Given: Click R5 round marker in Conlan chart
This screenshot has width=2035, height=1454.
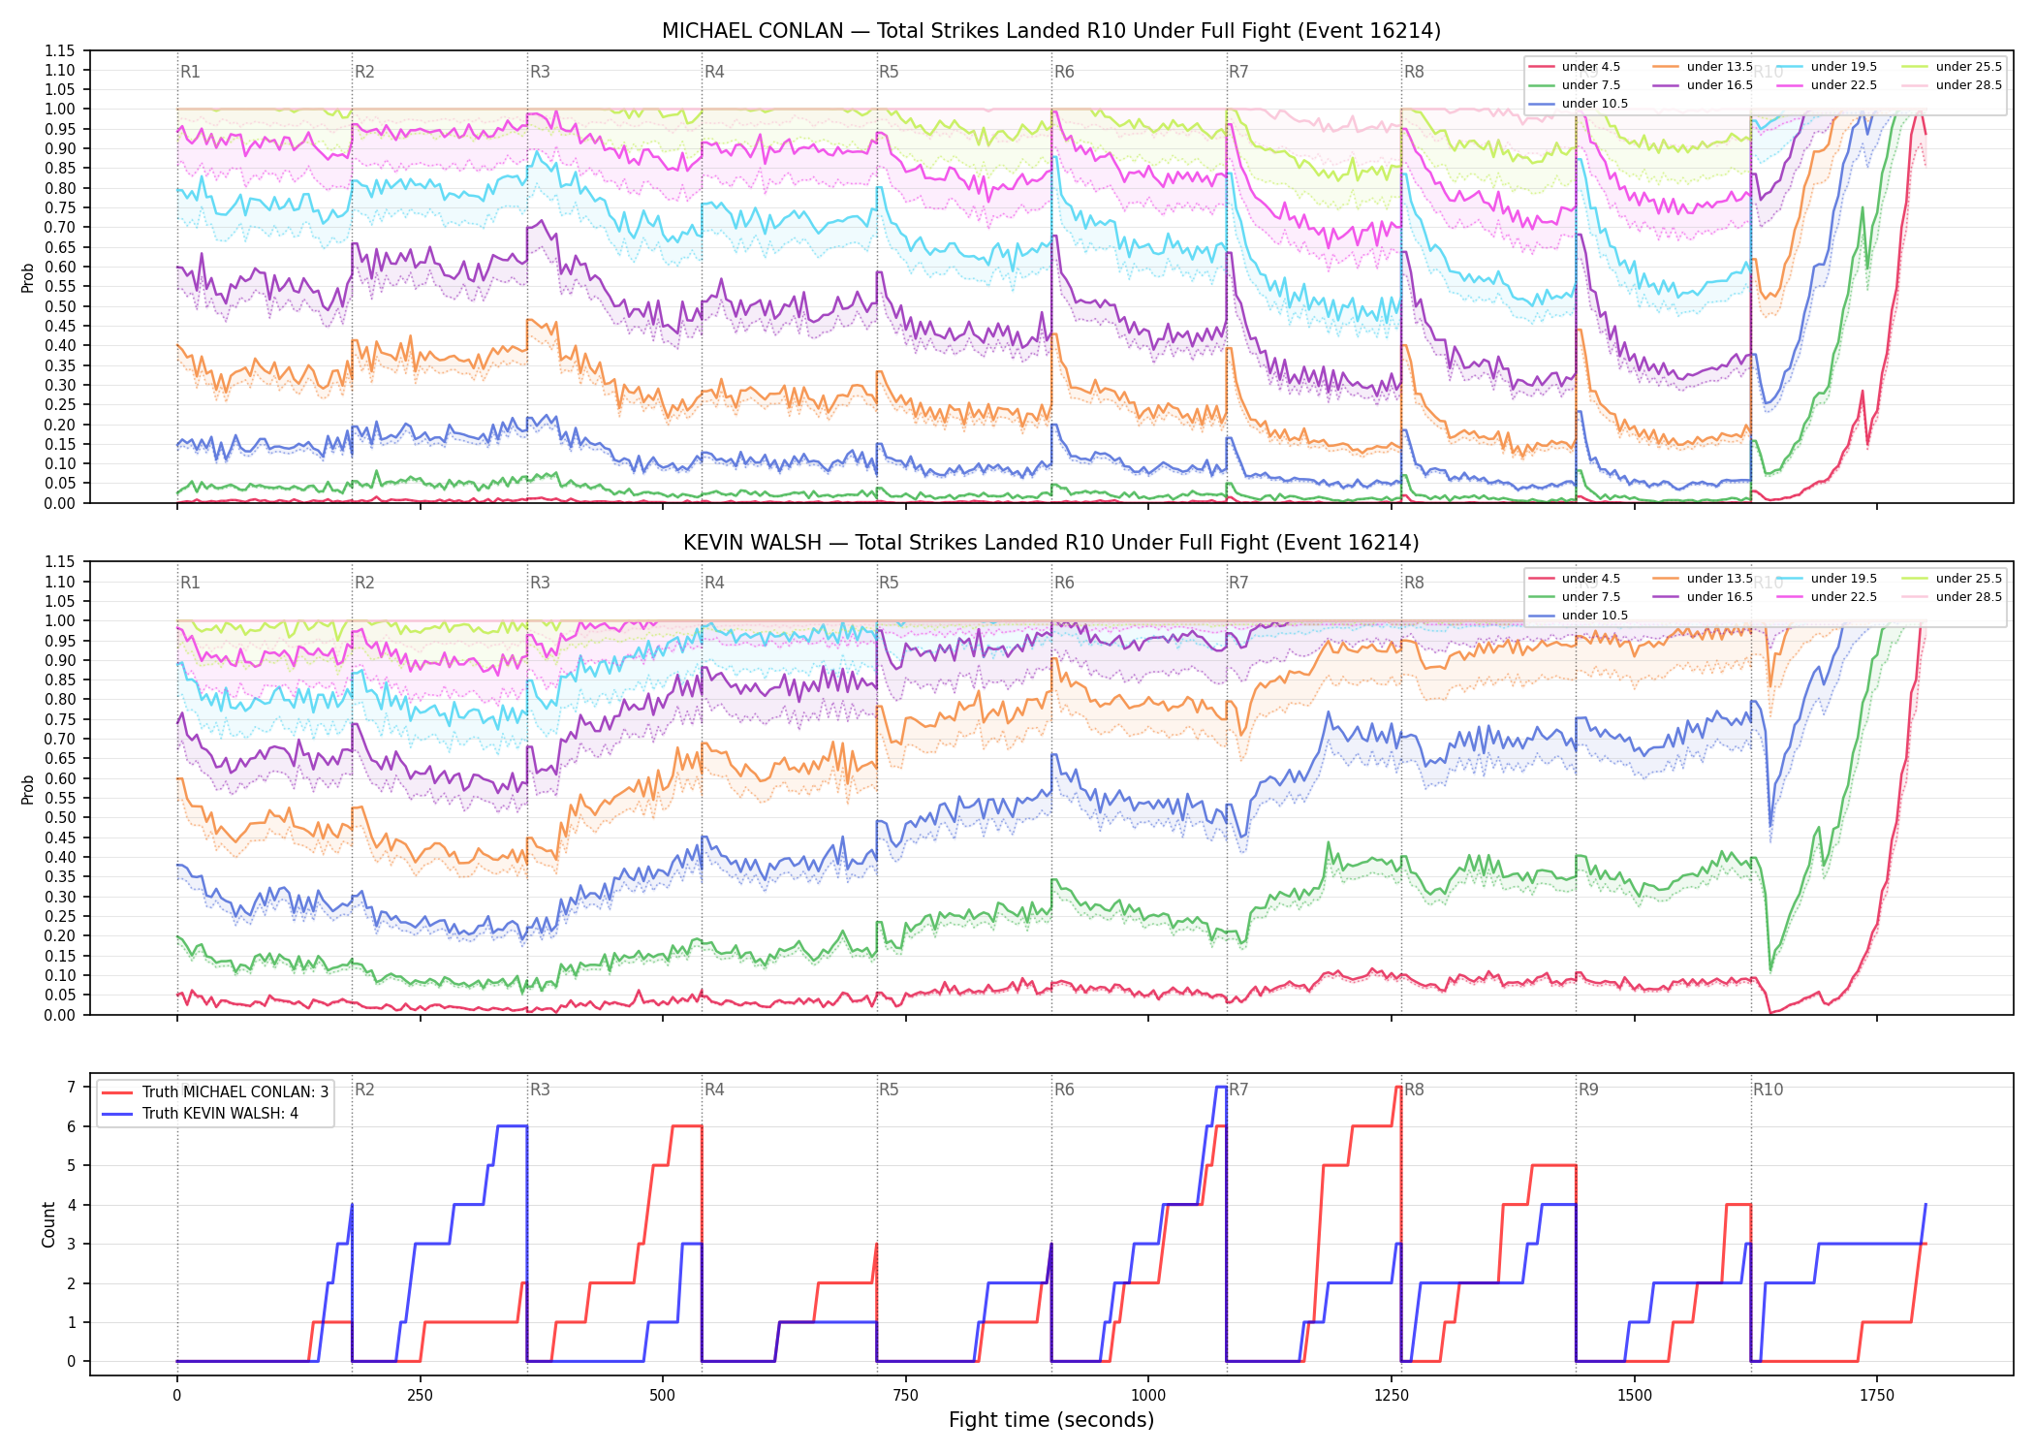Looking at the screenshot, I should [x=889, y=72].
